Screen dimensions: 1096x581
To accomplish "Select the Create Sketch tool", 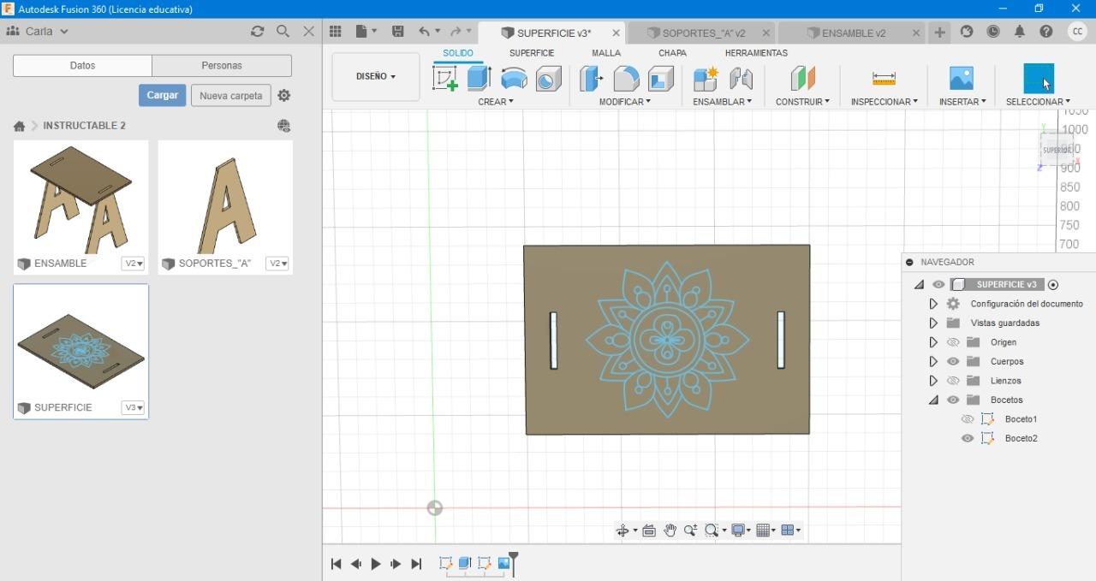I will (x=445, y=78).
